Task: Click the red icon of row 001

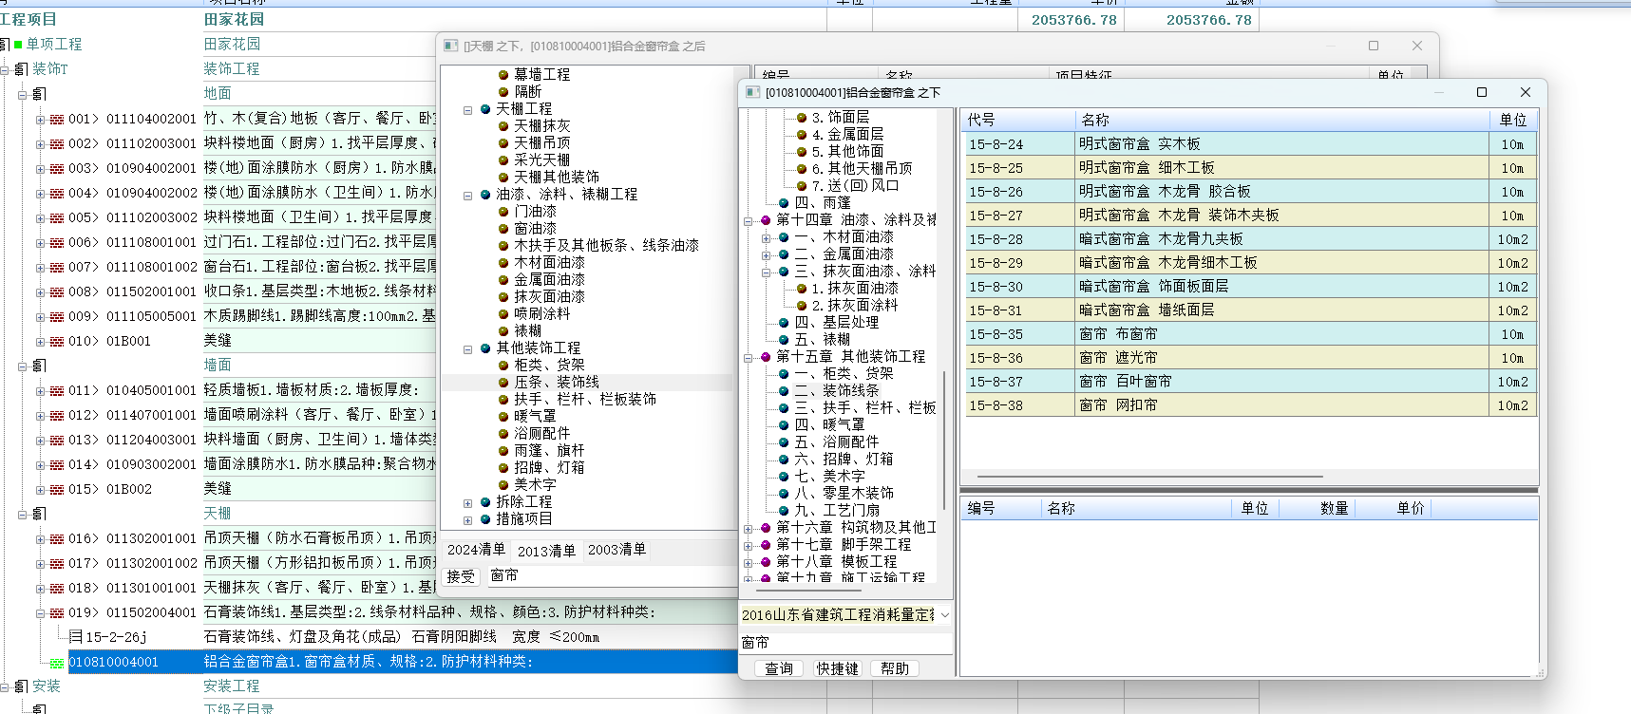Action: pyautogui.click(x=57, y=119)
